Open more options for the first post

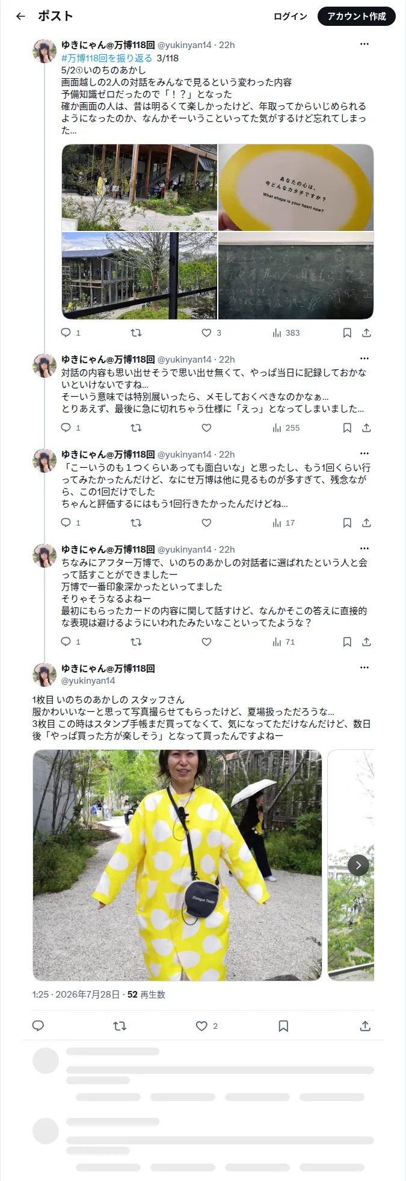364,44
